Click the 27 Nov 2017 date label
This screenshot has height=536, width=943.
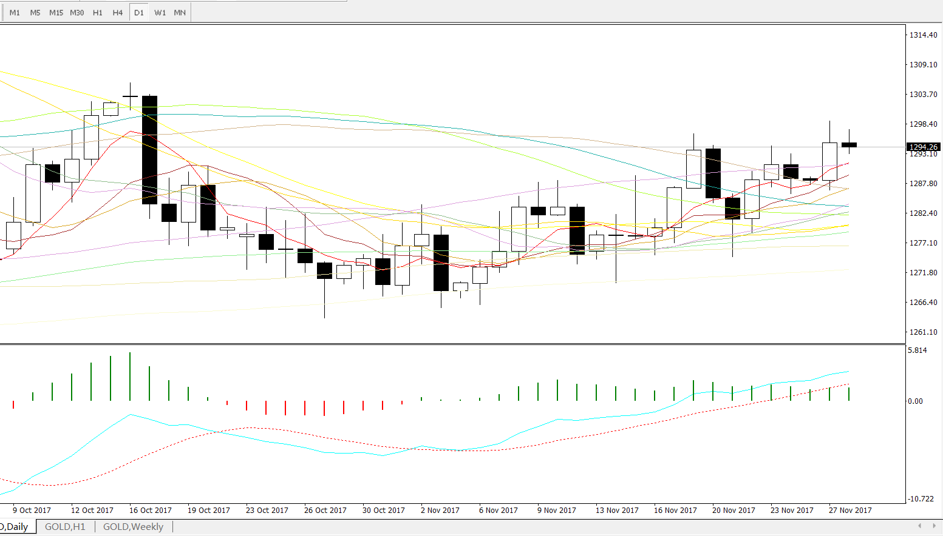click(850, 511)
